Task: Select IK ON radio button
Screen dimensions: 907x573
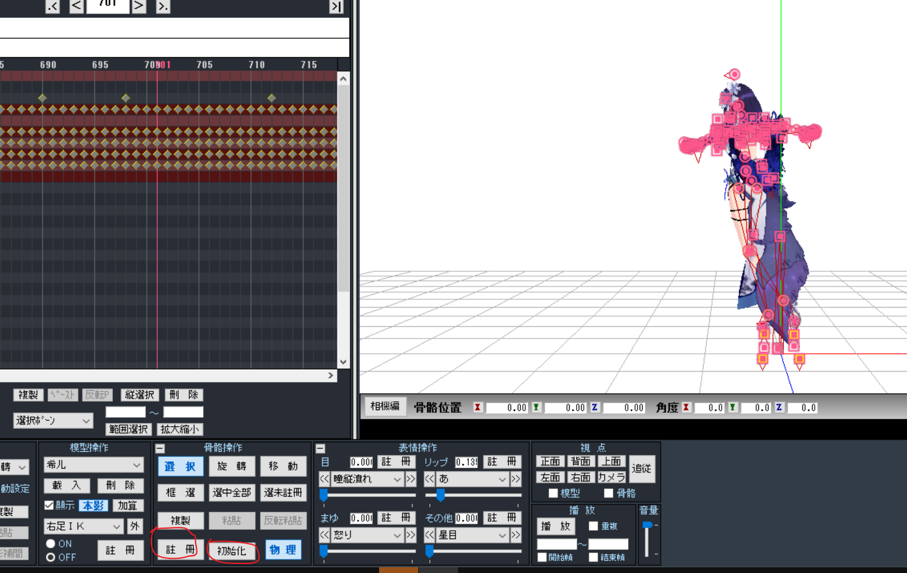Action: click(51, 544)
